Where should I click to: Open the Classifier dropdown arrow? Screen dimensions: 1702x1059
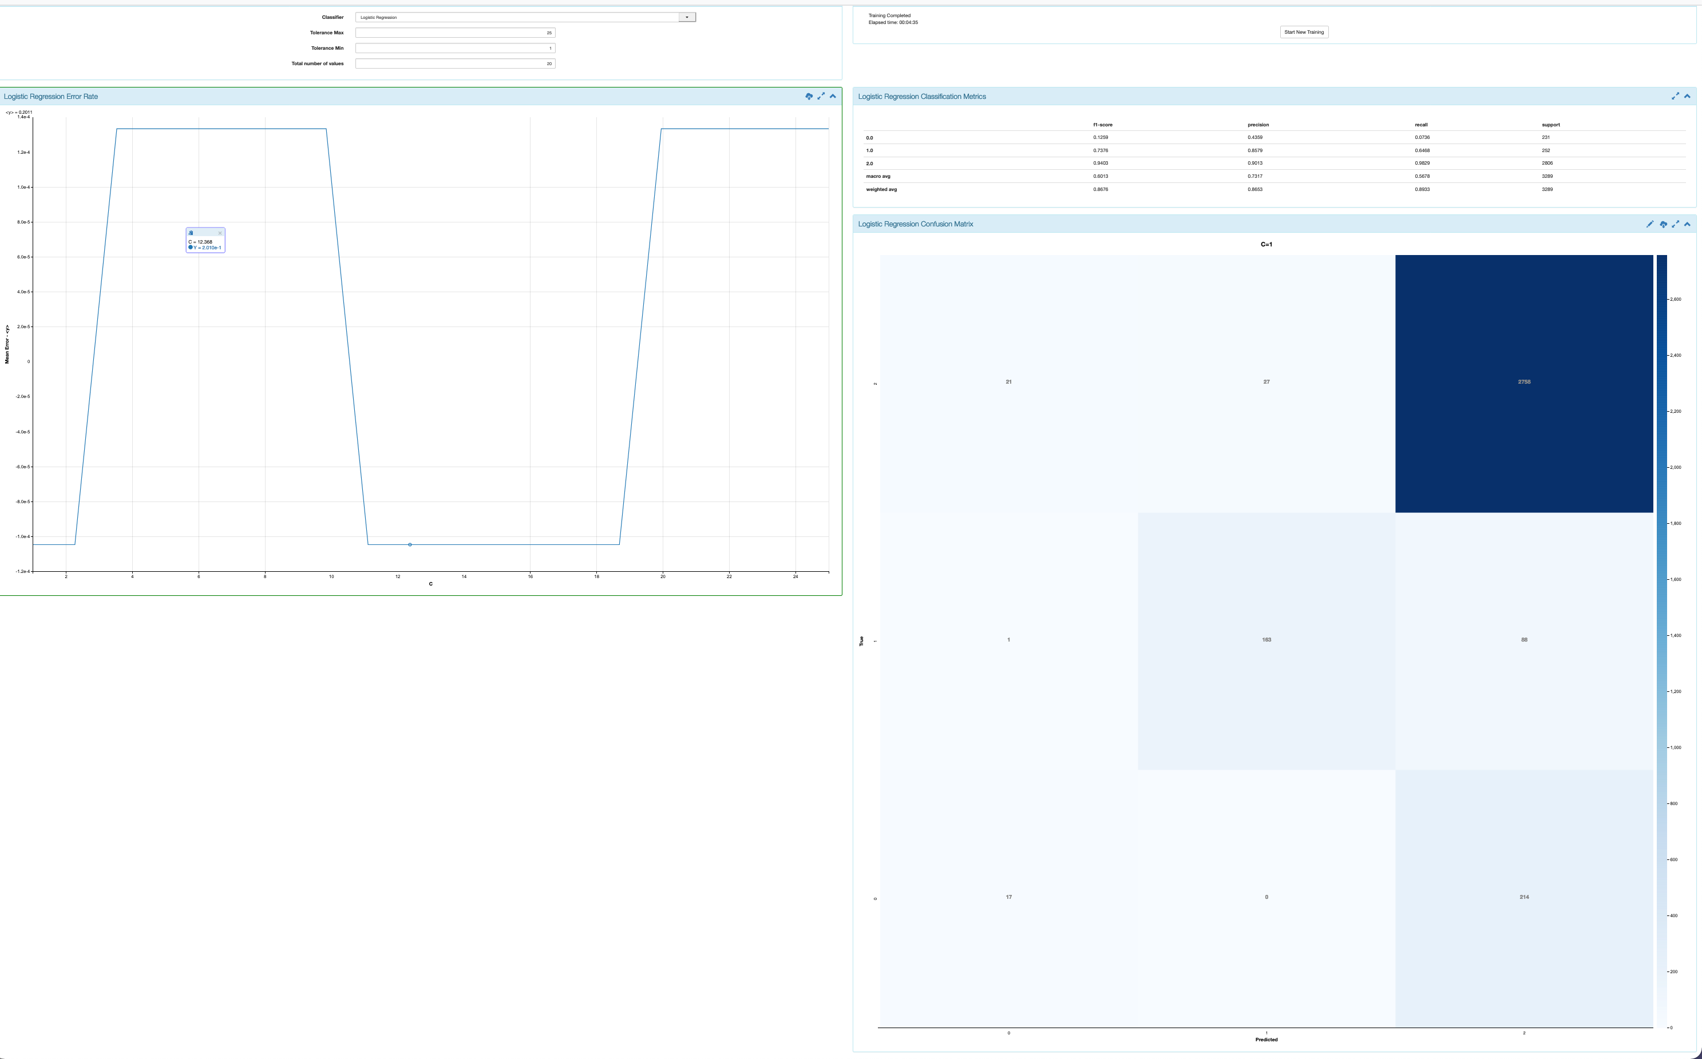[687, 18]
